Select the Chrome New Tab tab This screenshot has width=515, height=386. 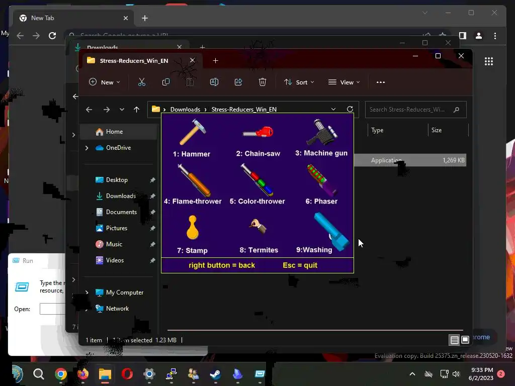tap(73, 18)
